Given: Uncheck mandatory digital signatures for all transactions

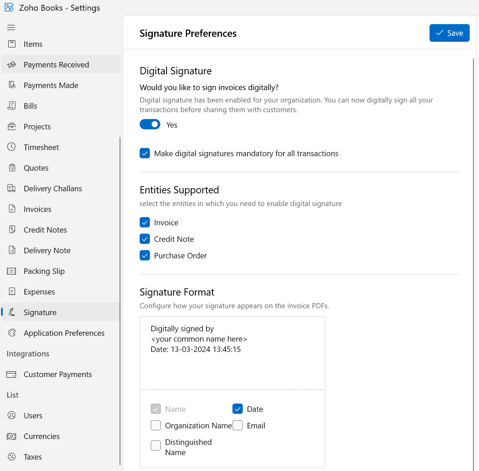Looking at the screenshot, I should click(x=145, y=153).
